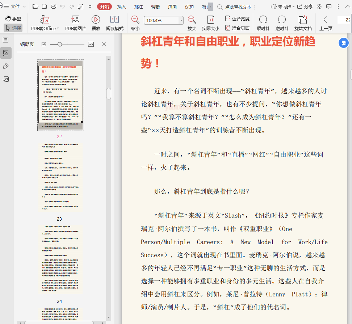
Task: Click the 分享 share button
Action: [x=305, y=7]
